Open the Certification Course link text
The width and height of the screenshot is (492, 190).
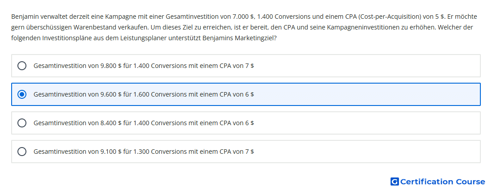442,182
